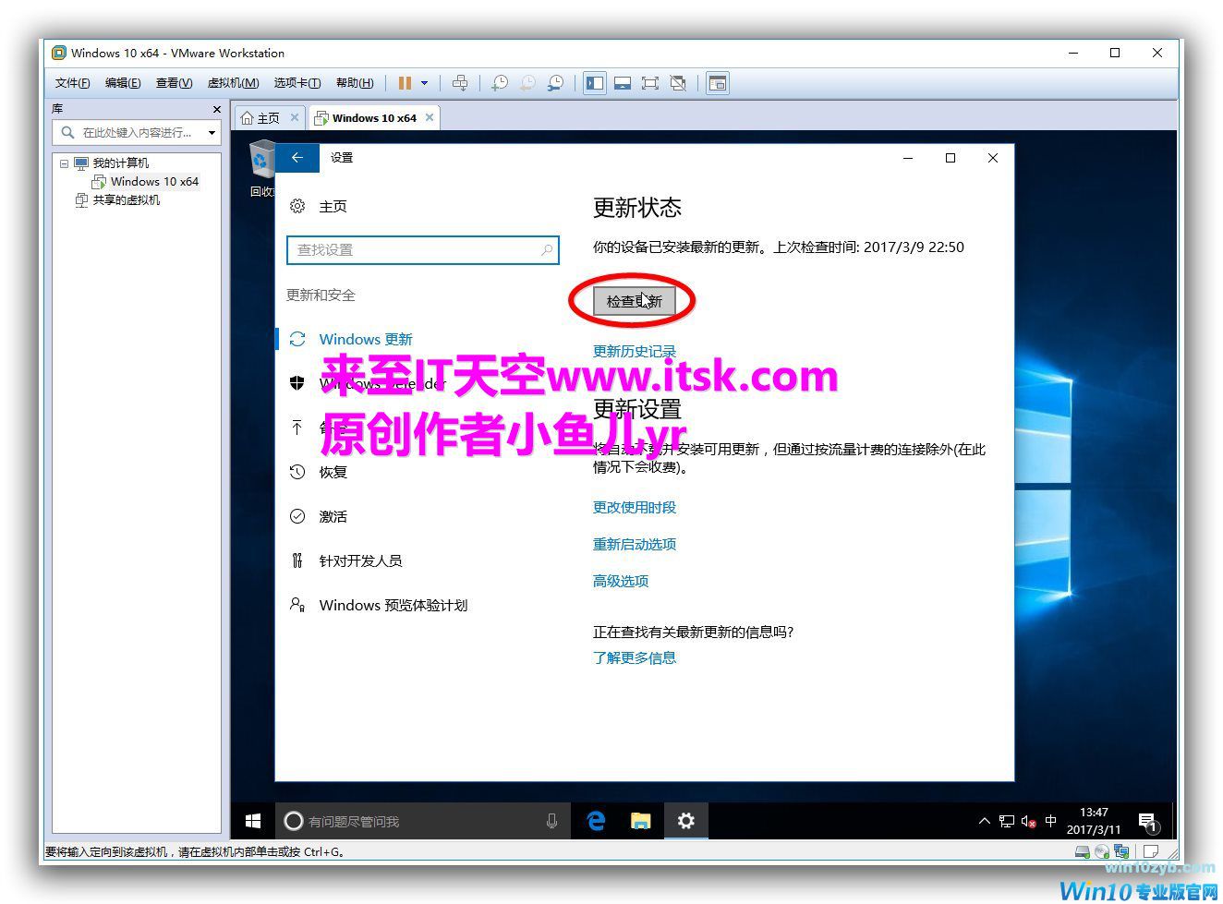Click the 检查更新 button
Viewport: 1223px width, 904px height.
click(634, 301)
